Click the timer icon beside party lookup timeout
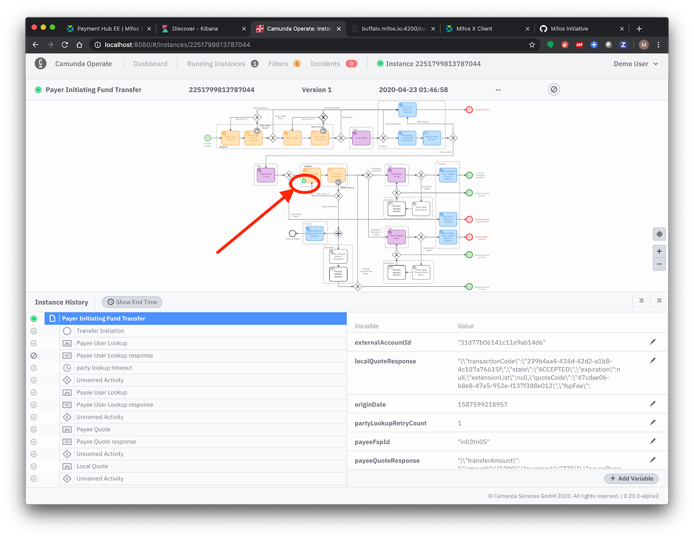This screenshot has width=694, height=538. click(x=67, y=368)
